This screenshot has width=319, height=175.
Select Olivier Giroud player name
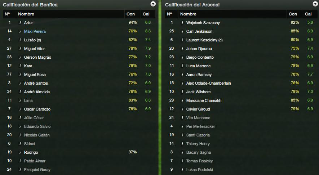(198, 109)
